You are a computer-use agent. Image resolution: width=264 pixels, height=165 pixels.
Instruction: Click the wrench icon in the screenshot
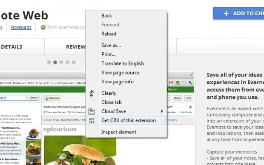point(190,82)
